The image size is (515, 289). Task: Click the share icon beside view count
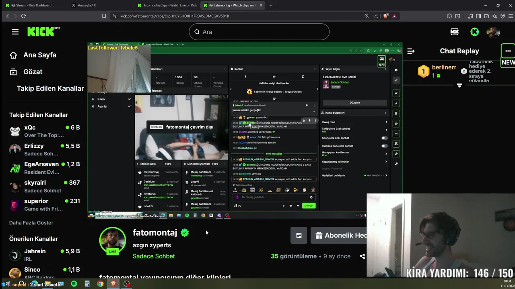(363, 256)
